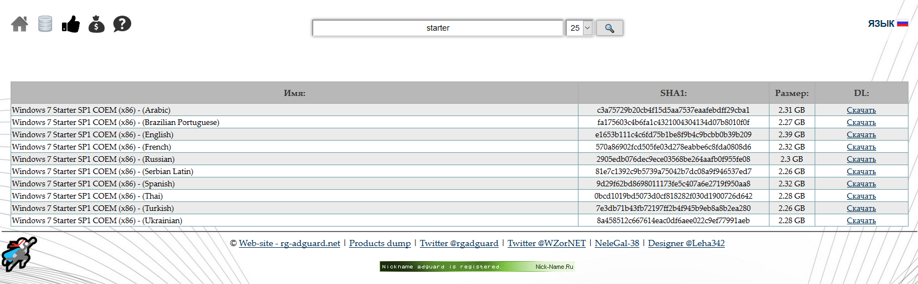Click SHA1 hash starting fa175603c4b6fa1c
Viewport: 918px width, 284px height.
673,122
